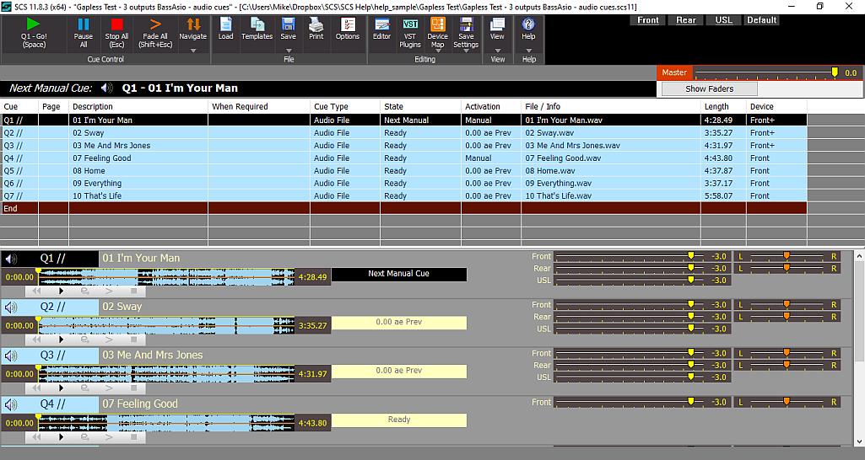The height and width of the screenshot is (460, 865).
Task: Click the View toolbar icon
Action: pos(498,24)
